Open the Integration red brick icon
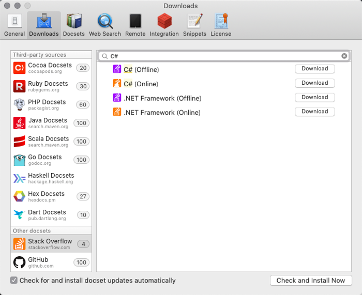Screen dimensions: 362x295 pos(164,21)
